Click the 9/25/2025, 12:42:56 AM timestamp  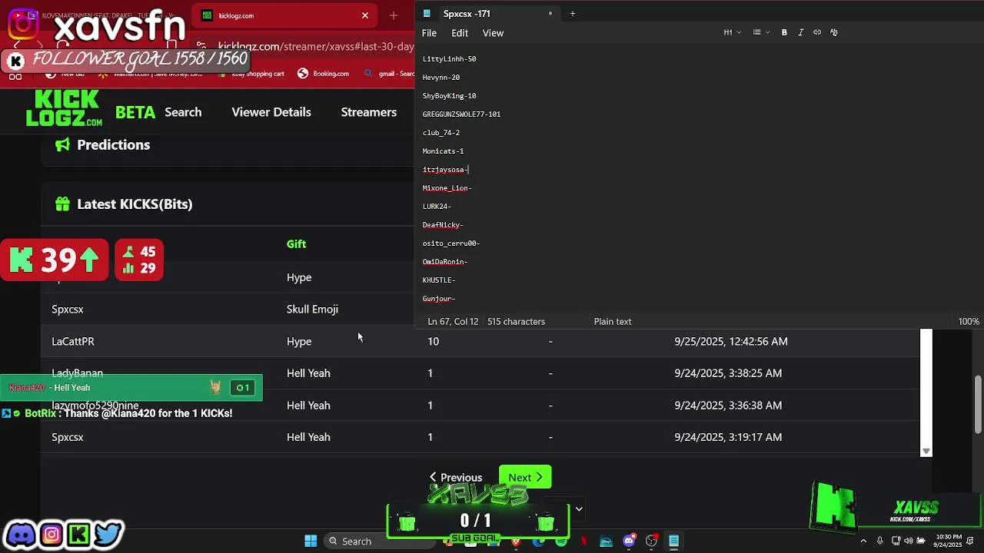[731, 341]
